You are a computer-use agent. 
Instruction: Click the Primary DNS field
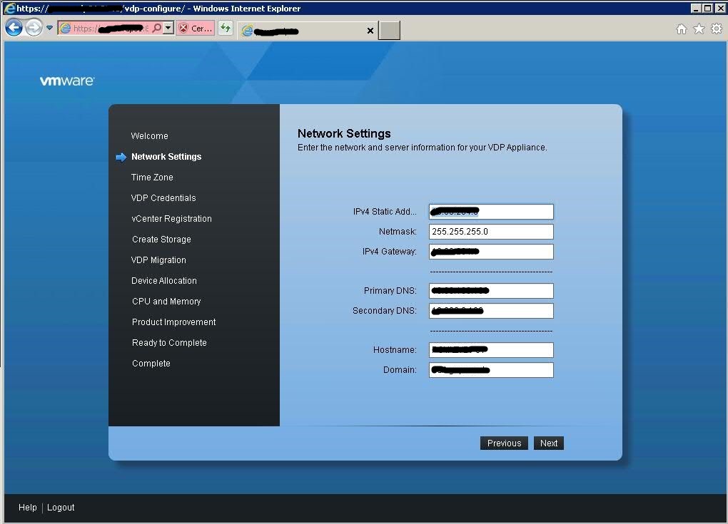coord(491,291)
